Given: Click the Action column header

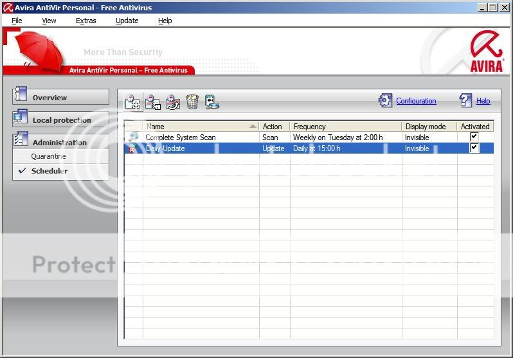Looking at the screenshot, I should [274, 127].
